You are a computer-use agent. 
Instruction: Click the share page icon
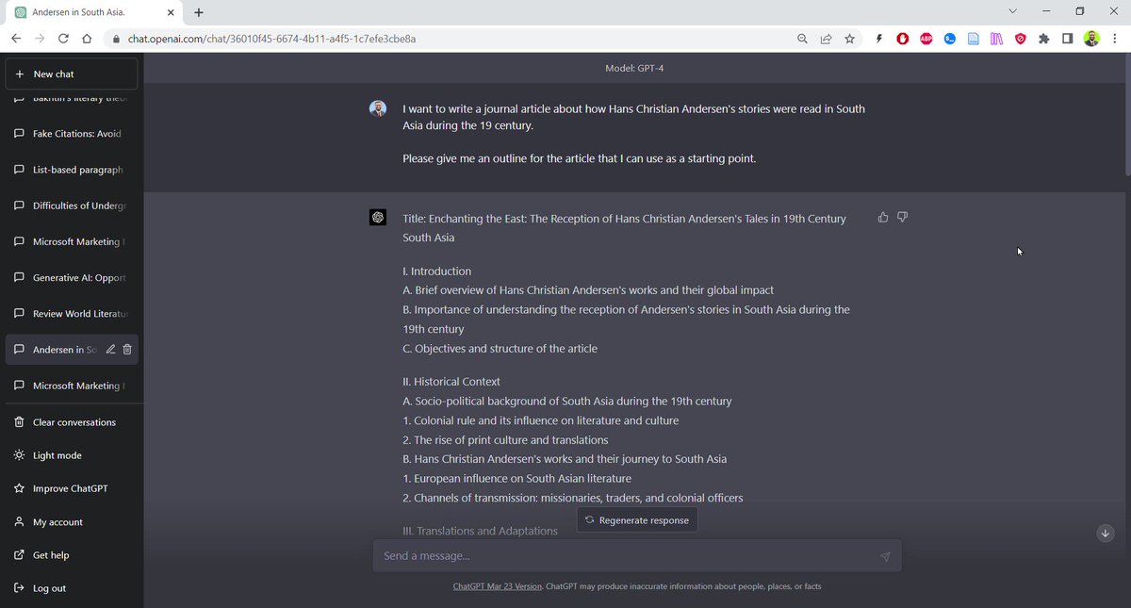(x=826, y=40)
